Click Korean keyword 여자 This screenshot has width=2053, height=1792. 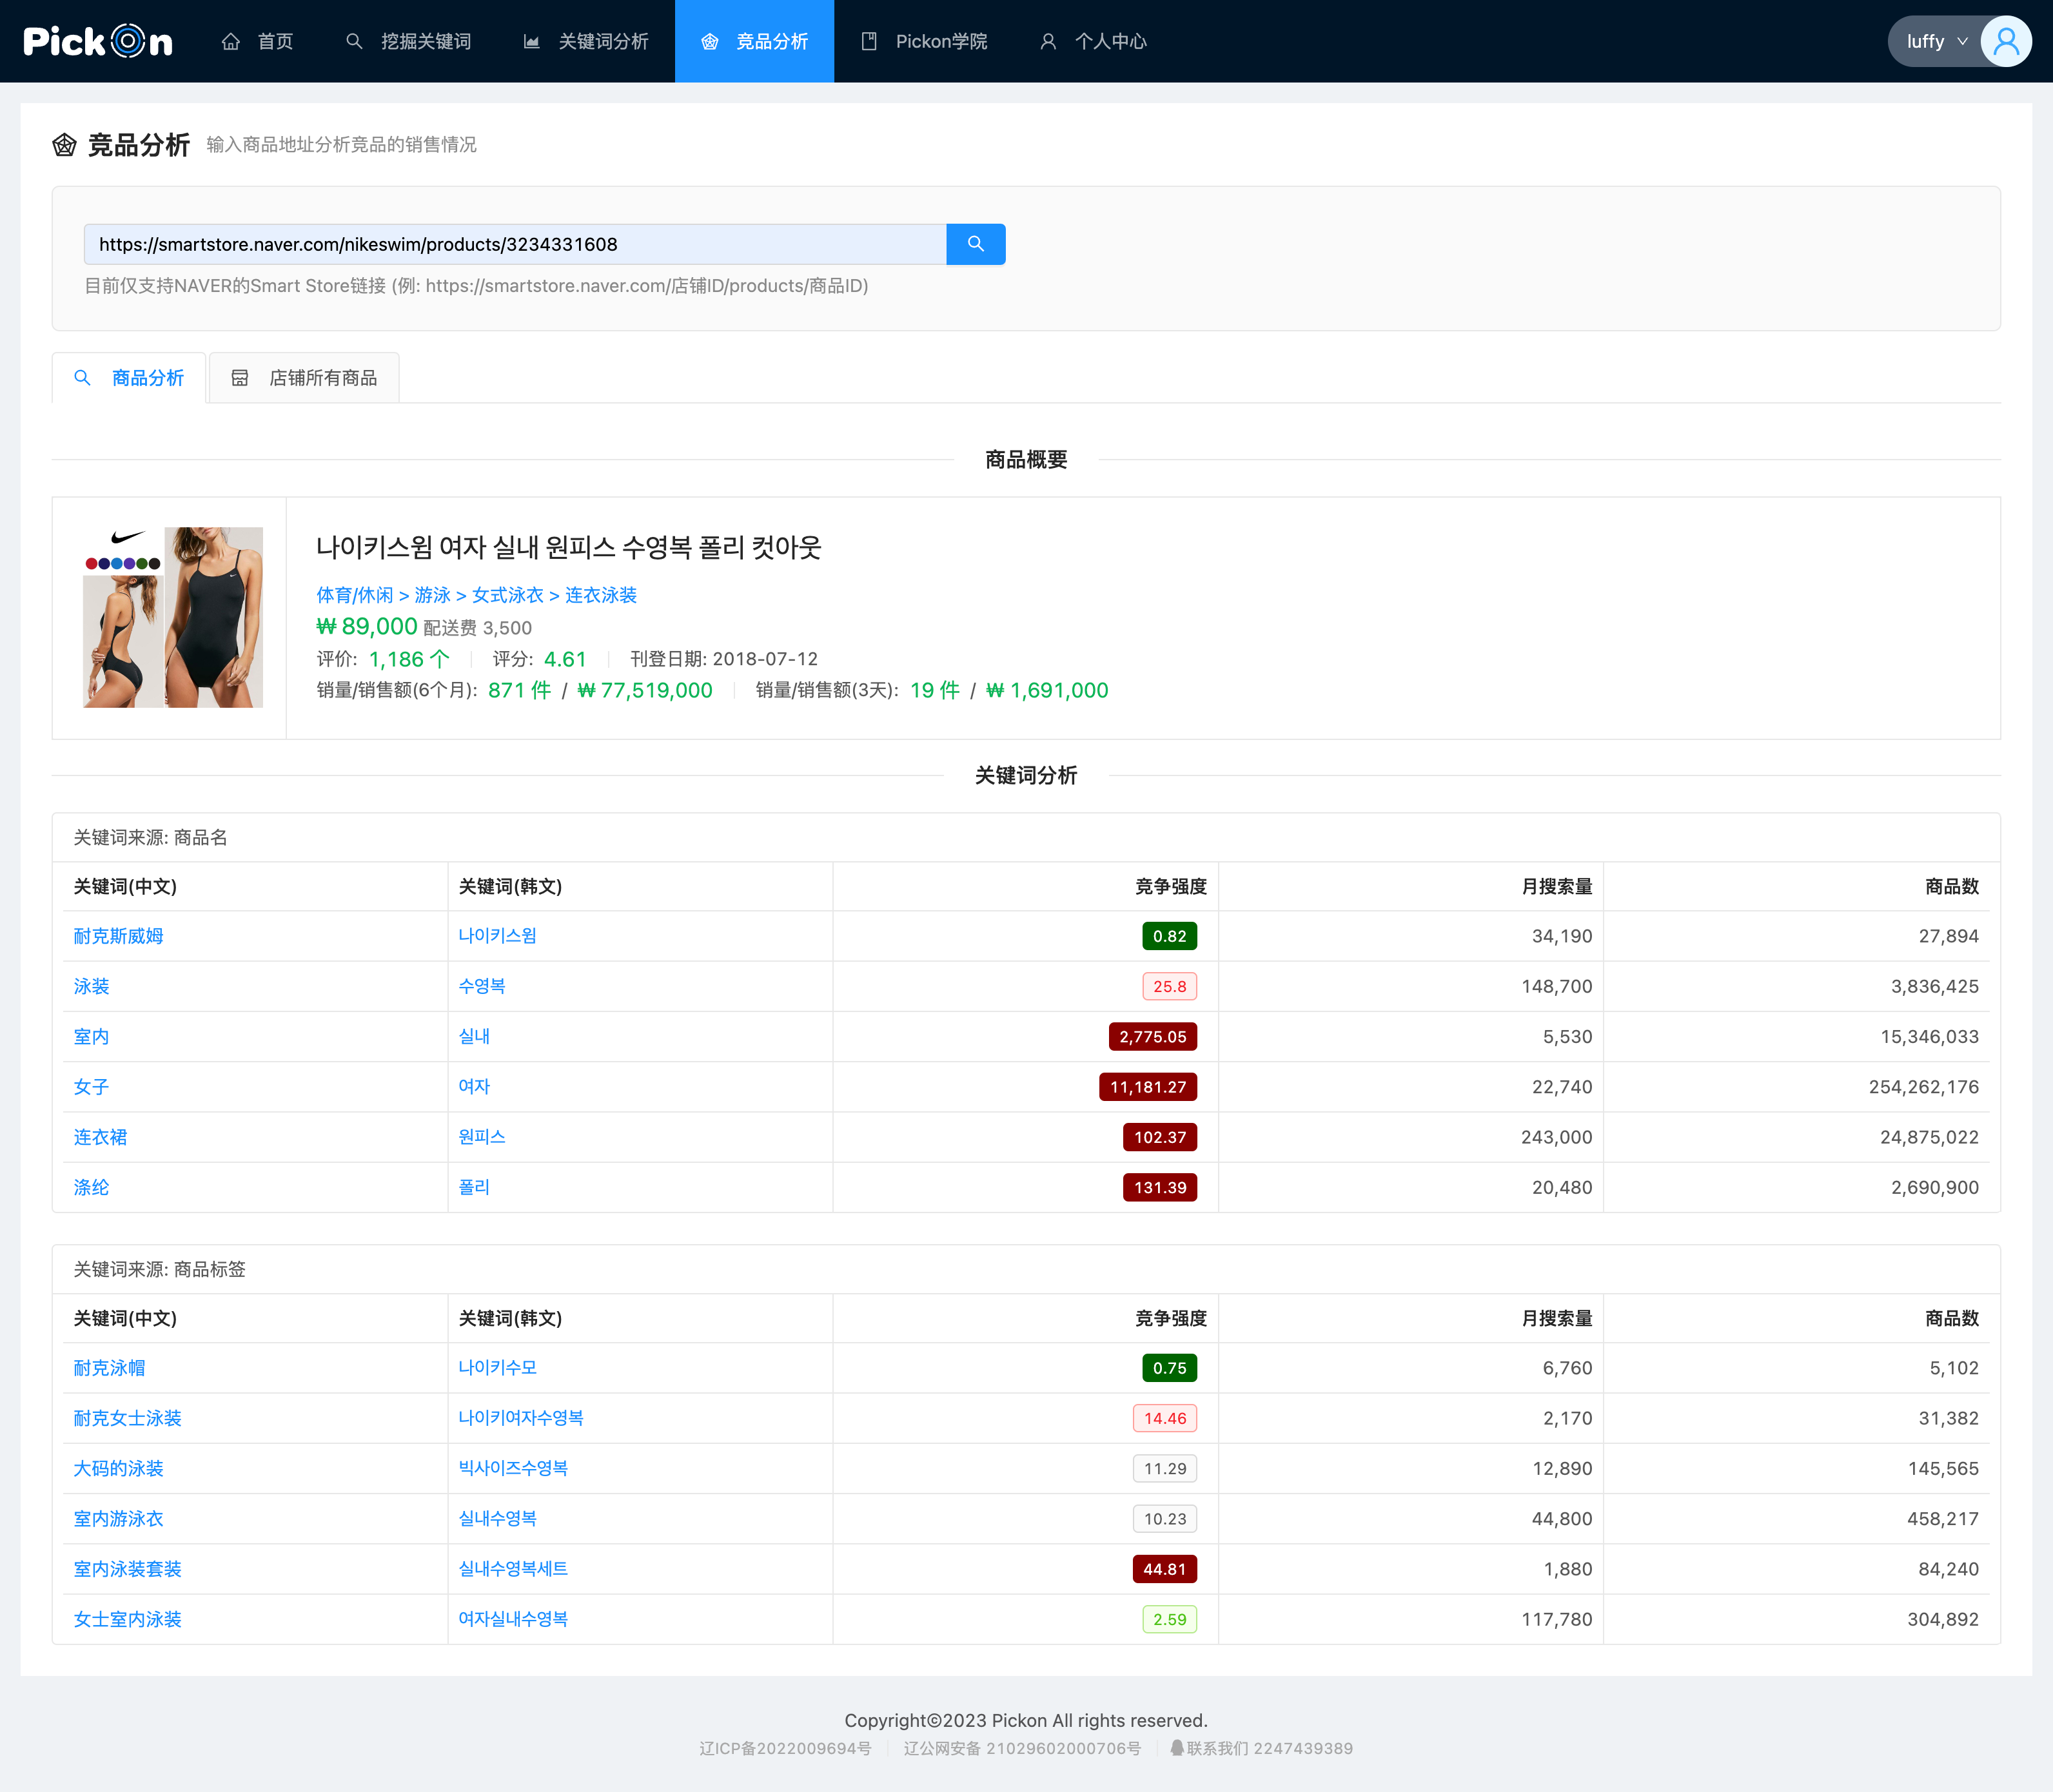(474, 1087)
